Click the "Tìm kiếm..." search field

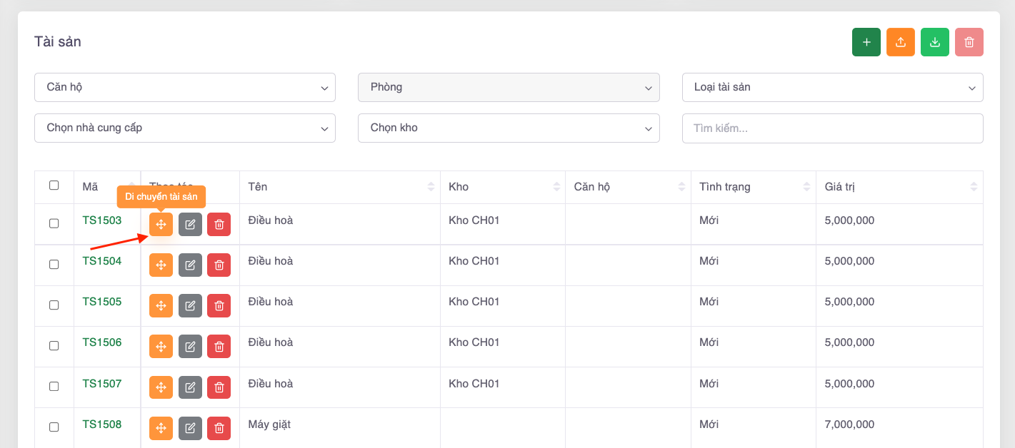[x=832, y=128]
